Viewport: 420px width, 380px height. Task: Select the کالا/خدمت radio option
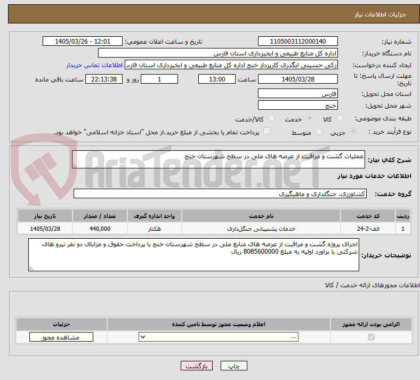coord(272,118)
